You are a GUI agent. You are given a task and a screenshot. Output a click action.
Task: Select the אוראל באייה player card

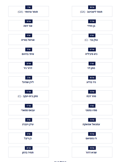pyautogui.click(x=29, y=39)
